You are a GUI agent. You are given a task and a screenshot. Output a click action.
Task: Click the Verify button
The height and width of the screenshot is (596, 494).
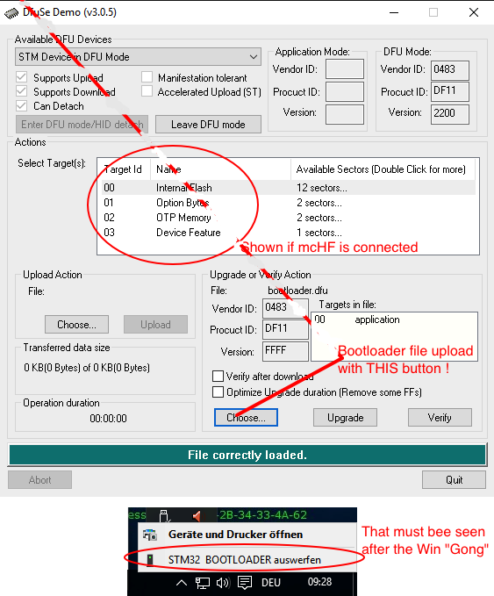[x=440, y=418]
